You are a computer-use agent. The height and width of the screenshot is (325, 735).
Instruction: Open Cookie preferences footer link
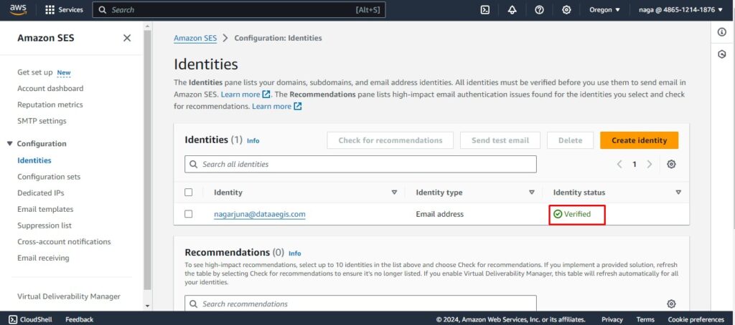696,319
